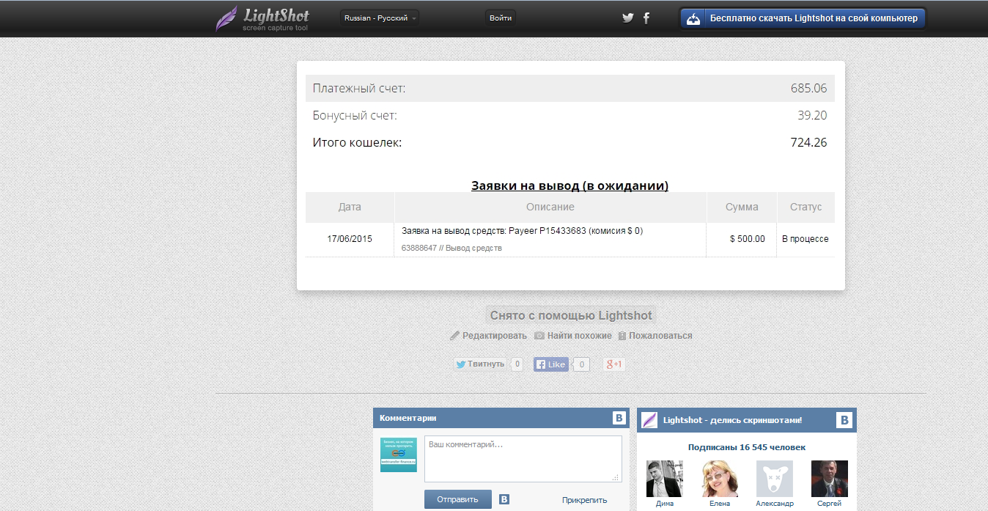988x511 pixels.
Task: Click the LightShot feather logo
Action: tap(226, 18)
